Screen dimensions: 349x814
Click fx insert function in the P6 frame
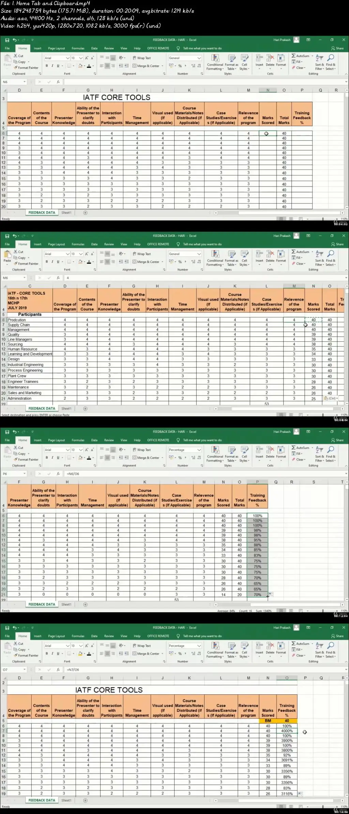58,474
